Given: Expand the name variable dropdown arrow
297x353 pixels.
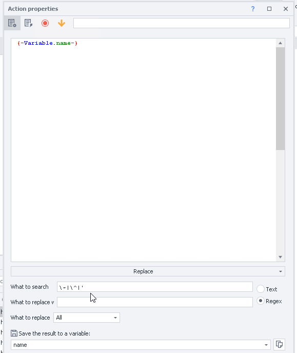Looking at the screenshot, I should [266, 345].
